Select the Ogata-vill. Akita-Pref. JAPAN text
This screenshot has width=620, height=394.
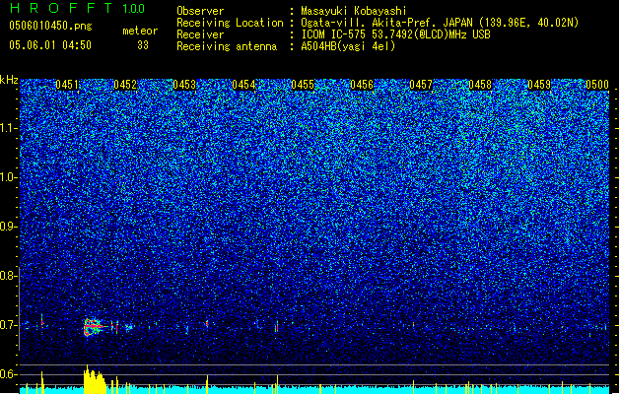(386, 23)
